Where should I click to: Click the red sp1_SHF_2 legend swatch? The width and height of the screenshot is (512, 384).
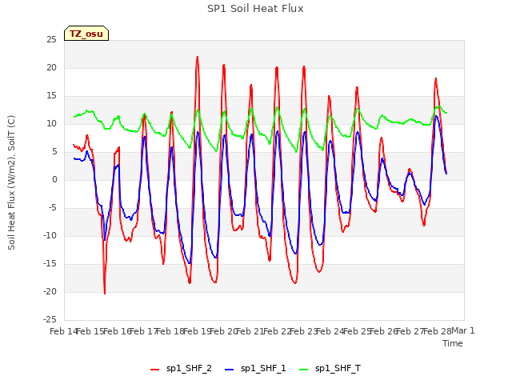[154, 370]
